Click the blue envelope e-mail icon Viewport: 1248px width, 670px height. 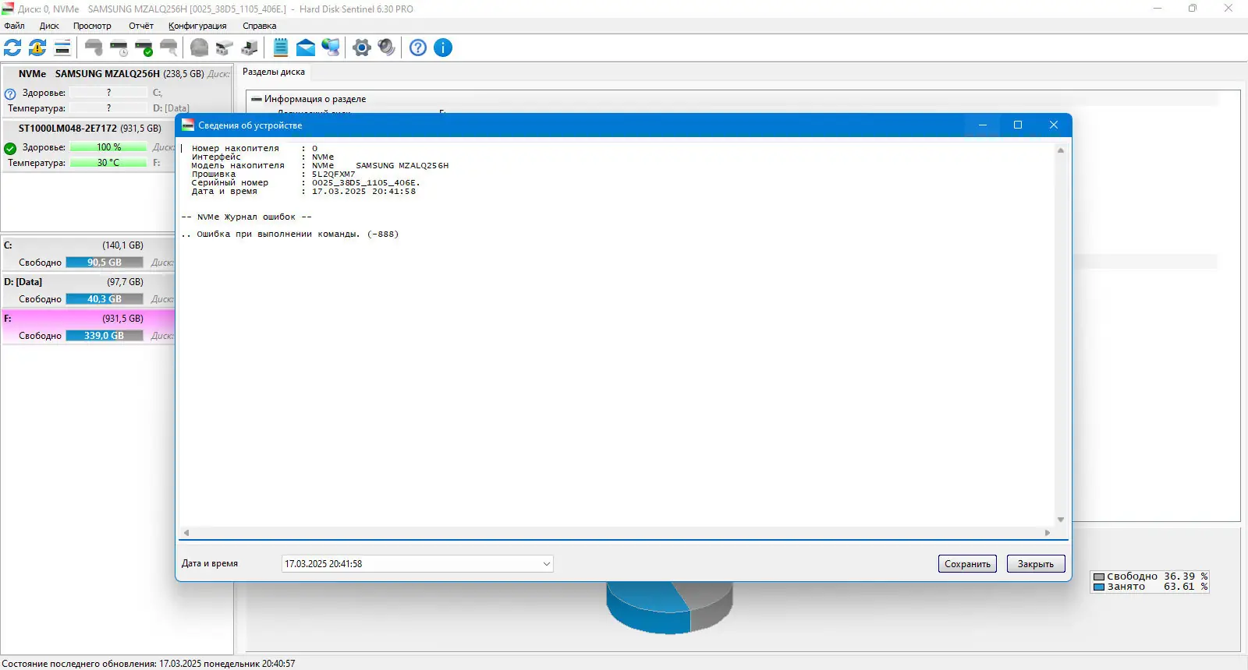click(x=306, y=48)
